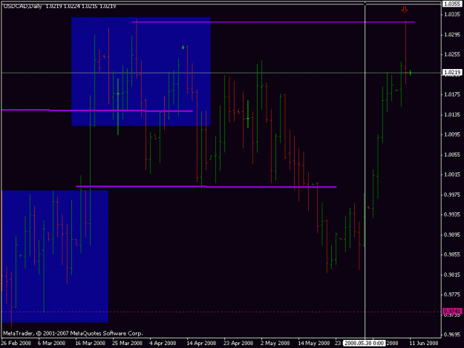Click the 1.0295 price axis label
This screenshot has width=464, height=348.
[452, 35]
